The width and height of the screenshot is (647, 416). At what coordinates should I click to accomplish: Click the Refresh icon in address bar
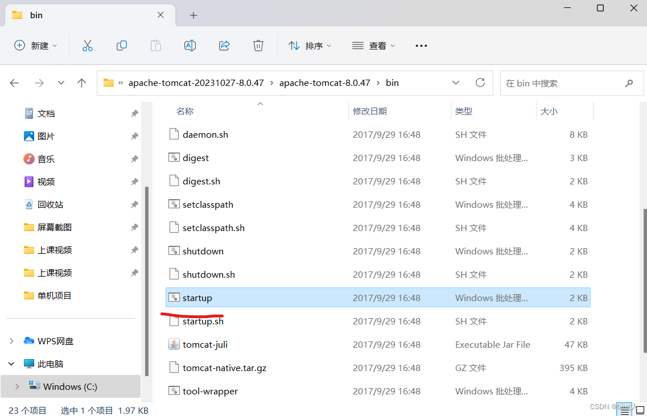(x=480, y=83)
